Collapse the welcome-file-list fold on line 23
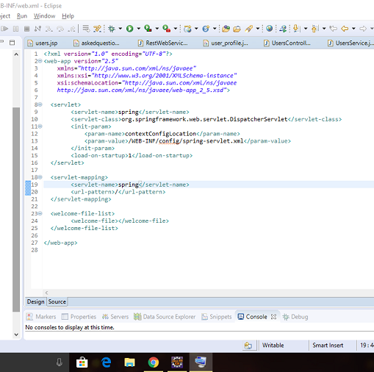The height and width of the screenshot is (372, 374). [x=40, y=213]
